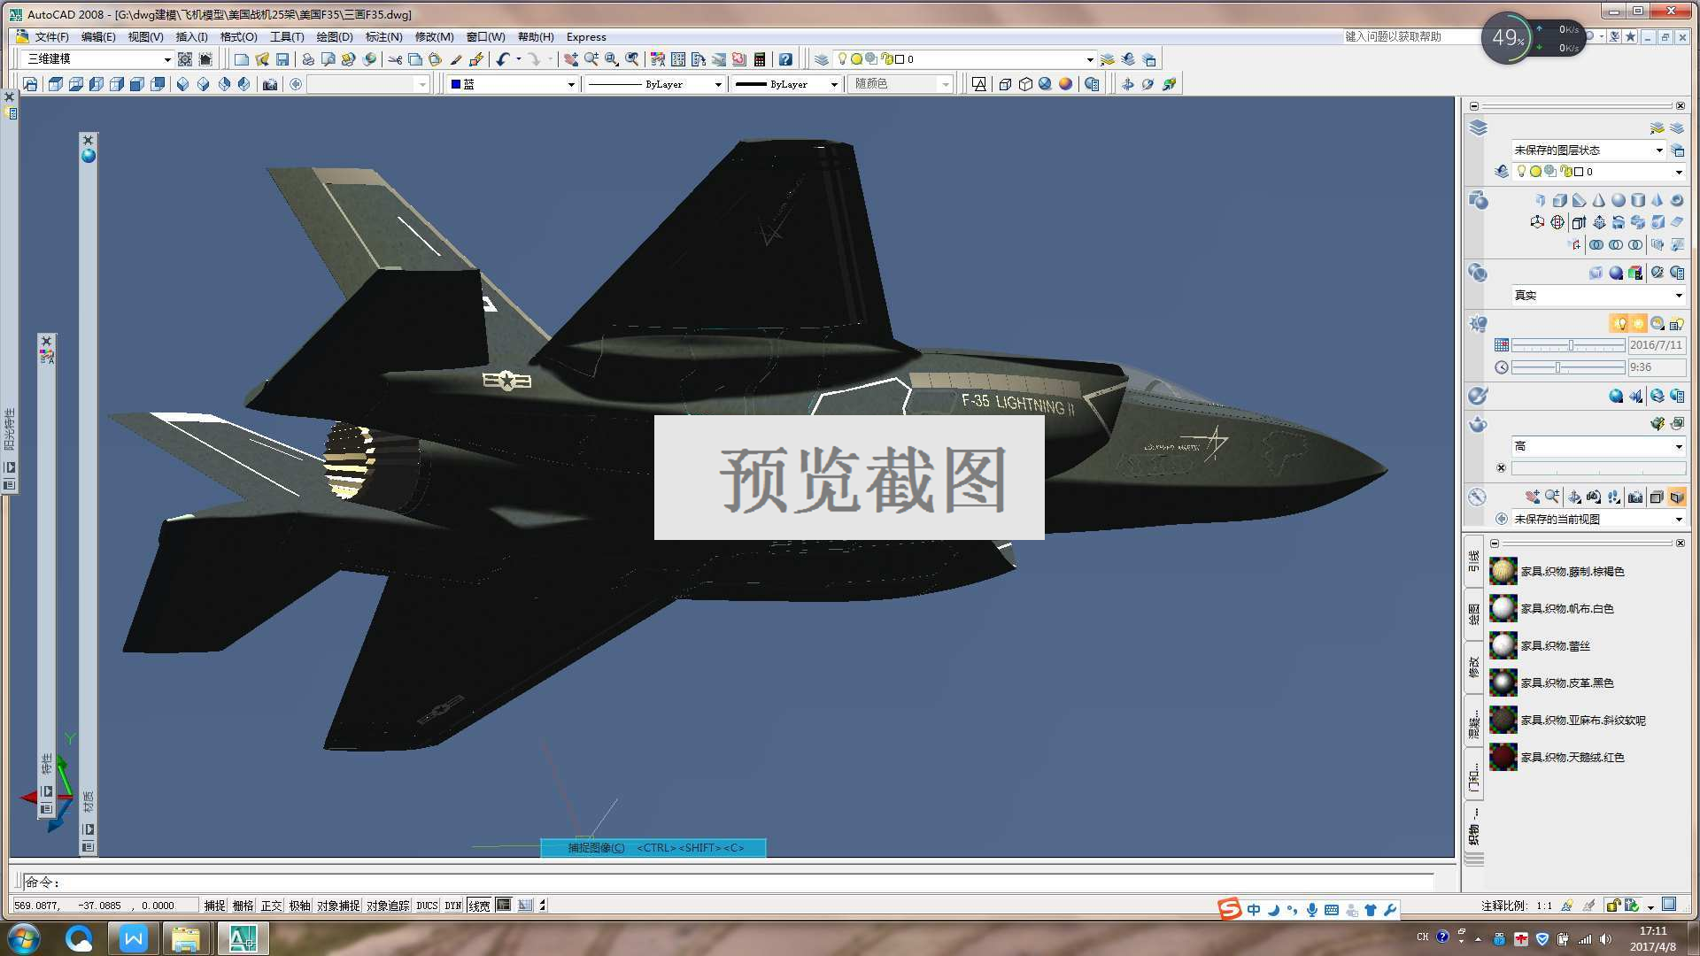Choose Conceptual visual style orange sphere icon
This screenshot has height=956, width=1700.
point(1066,84)
